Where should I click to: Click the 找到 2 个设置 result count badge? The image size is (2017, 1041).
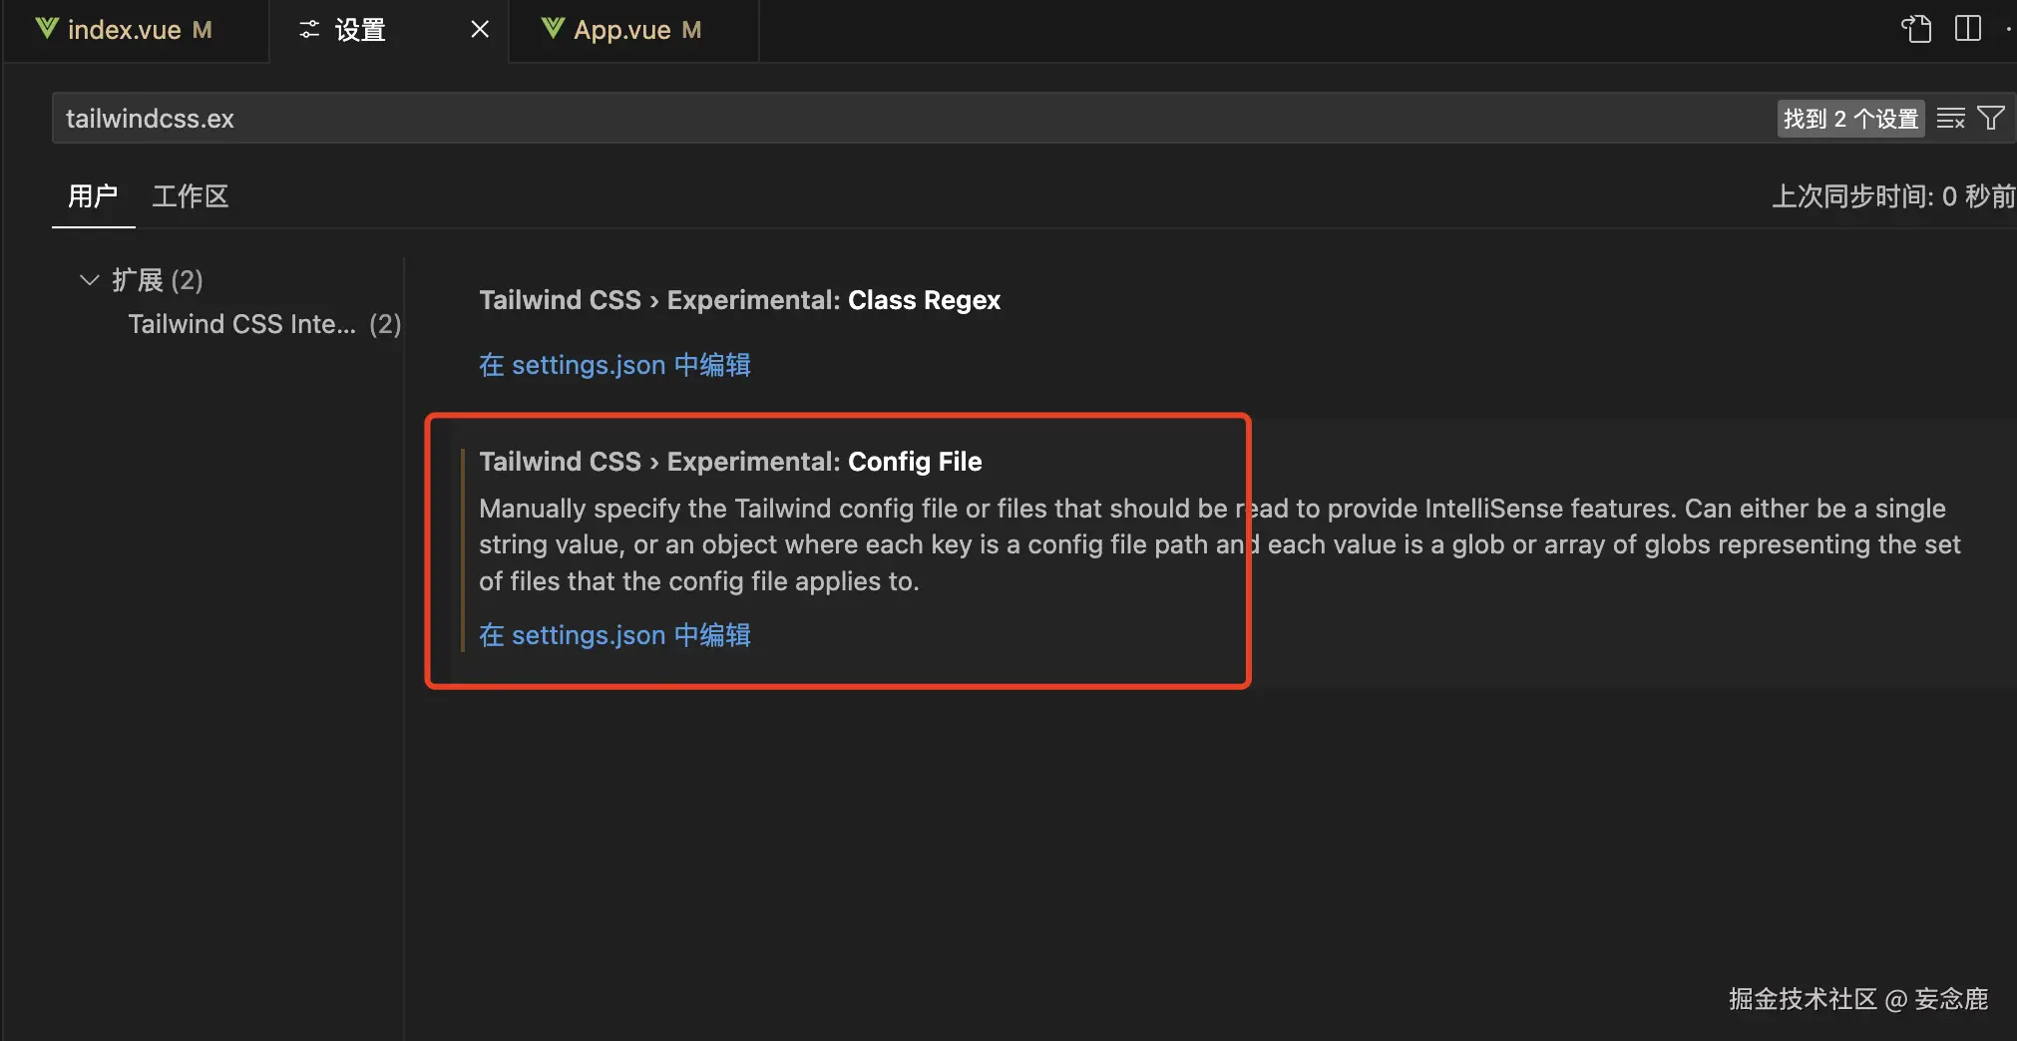(1850, 119)
